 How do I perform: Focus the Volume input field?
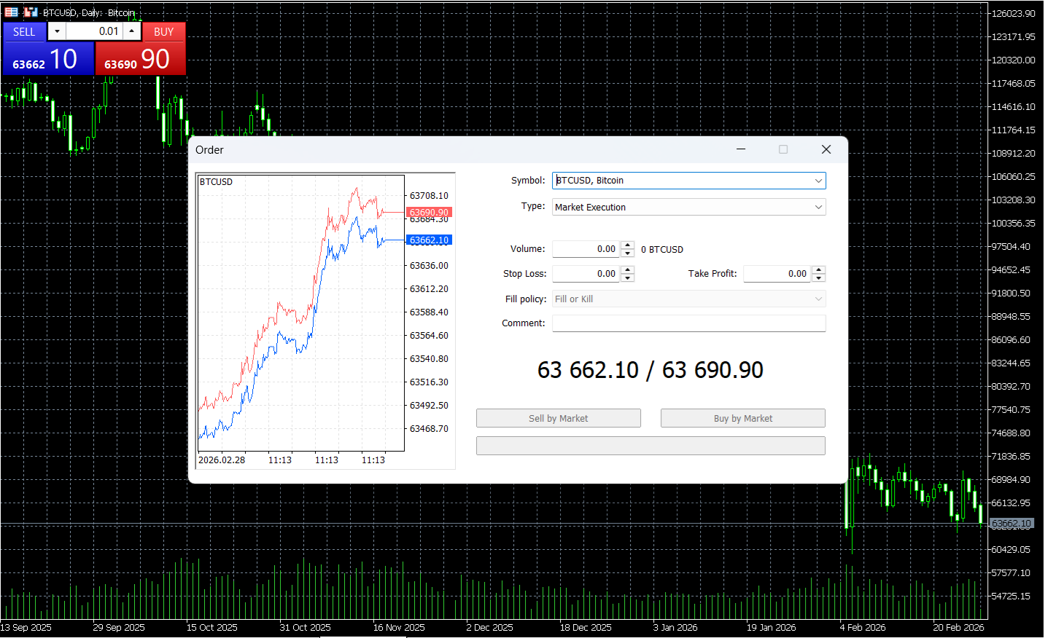pyautogui.click(x=586, y=249)
